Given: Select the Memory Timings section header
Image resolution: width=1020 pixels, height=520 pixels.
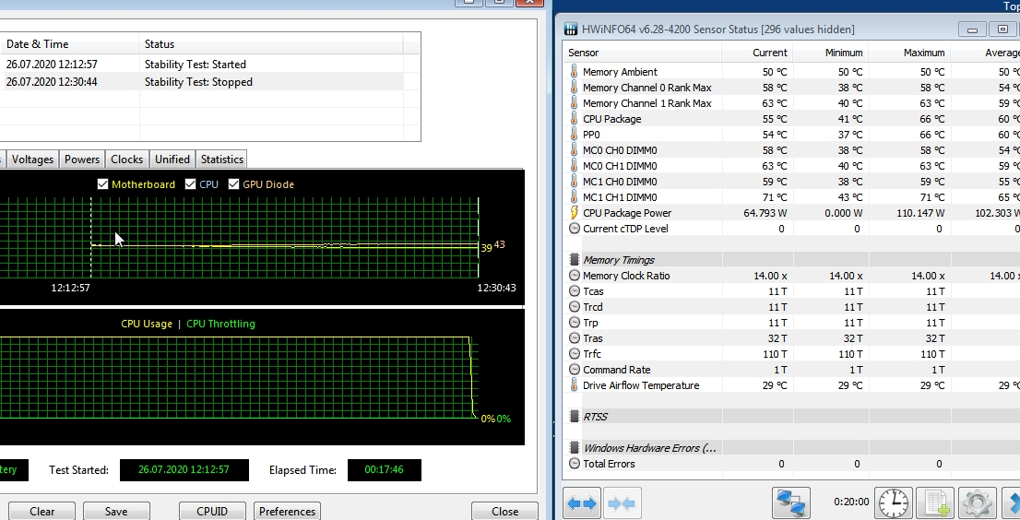Looking at the screenshot, I should click(x=619, y=259).
